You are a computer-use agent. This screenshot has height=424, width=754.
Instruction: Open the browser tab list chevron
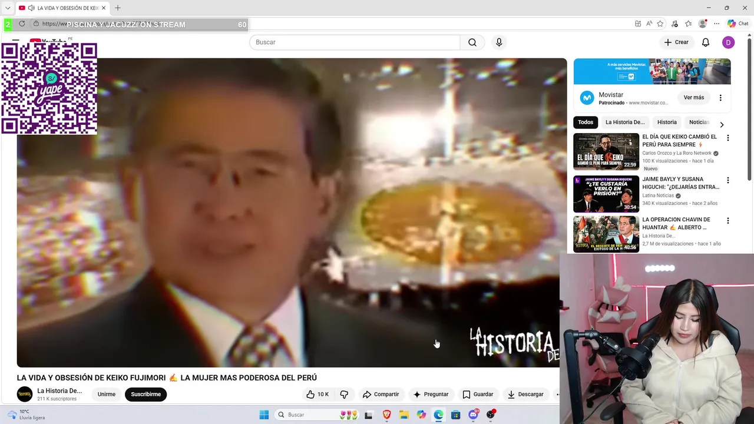(8, 8)
